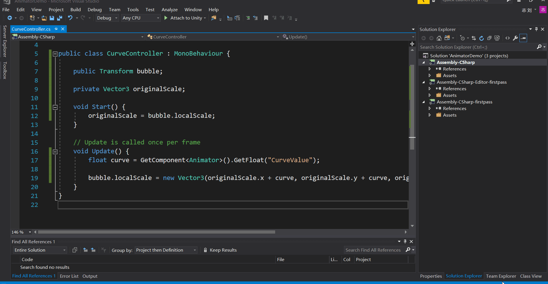Click the Home icon in Solution Explorer
The image size is (548, 284).
tap(439, 38)
